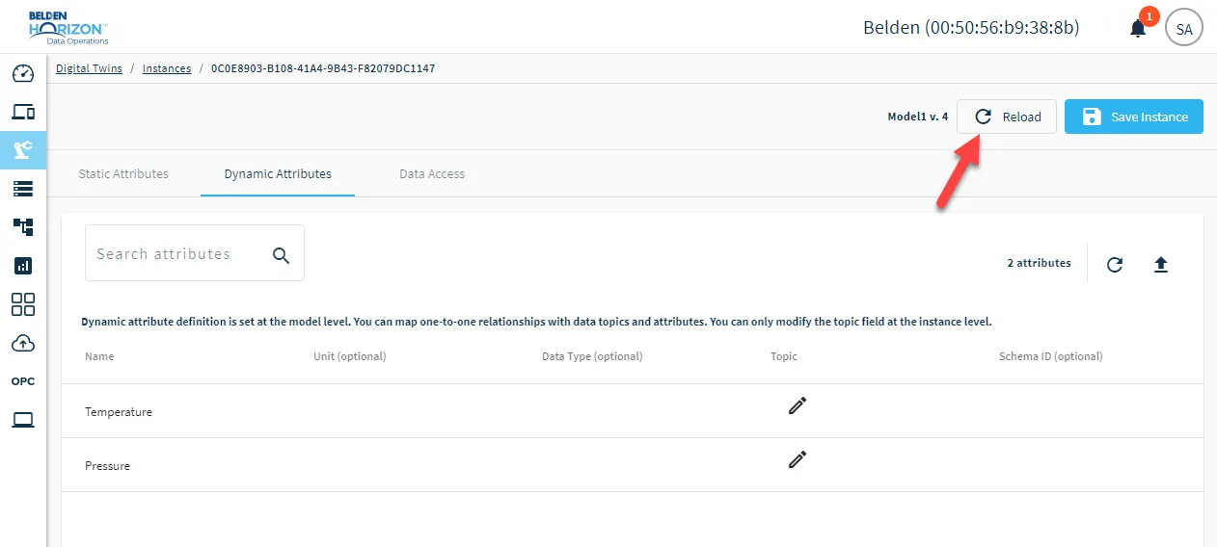Click the search magnifier icon
This screenshot has width=1217, height=547.
281,254
